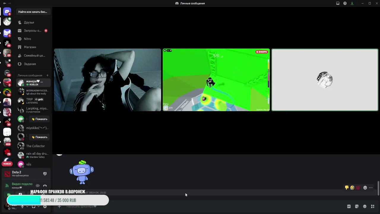Click the Wumpus sticker in chat

(x=82, y=172)
